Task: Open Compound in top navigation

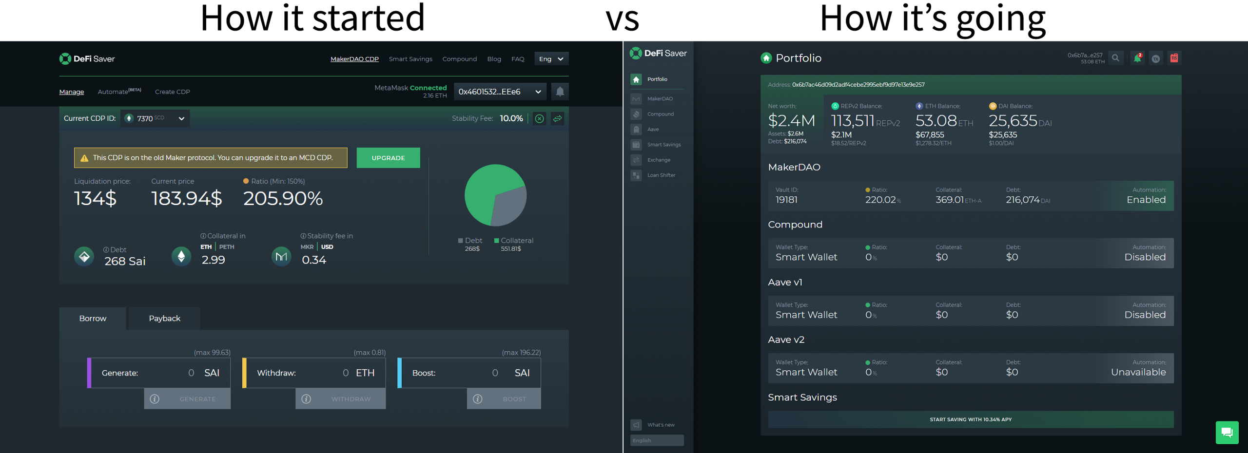Action: 460,59
